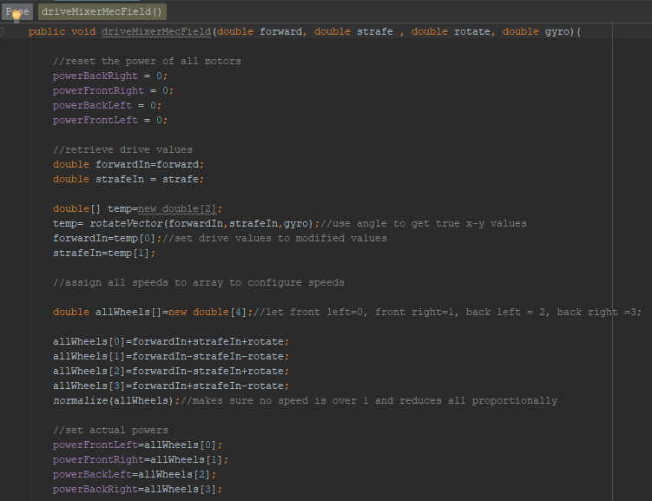The image size is (652, 501).
Task: Click 'double allWheels[]=new double[4];' declaration
Action: pyautogui.click(x=153, y=313)
